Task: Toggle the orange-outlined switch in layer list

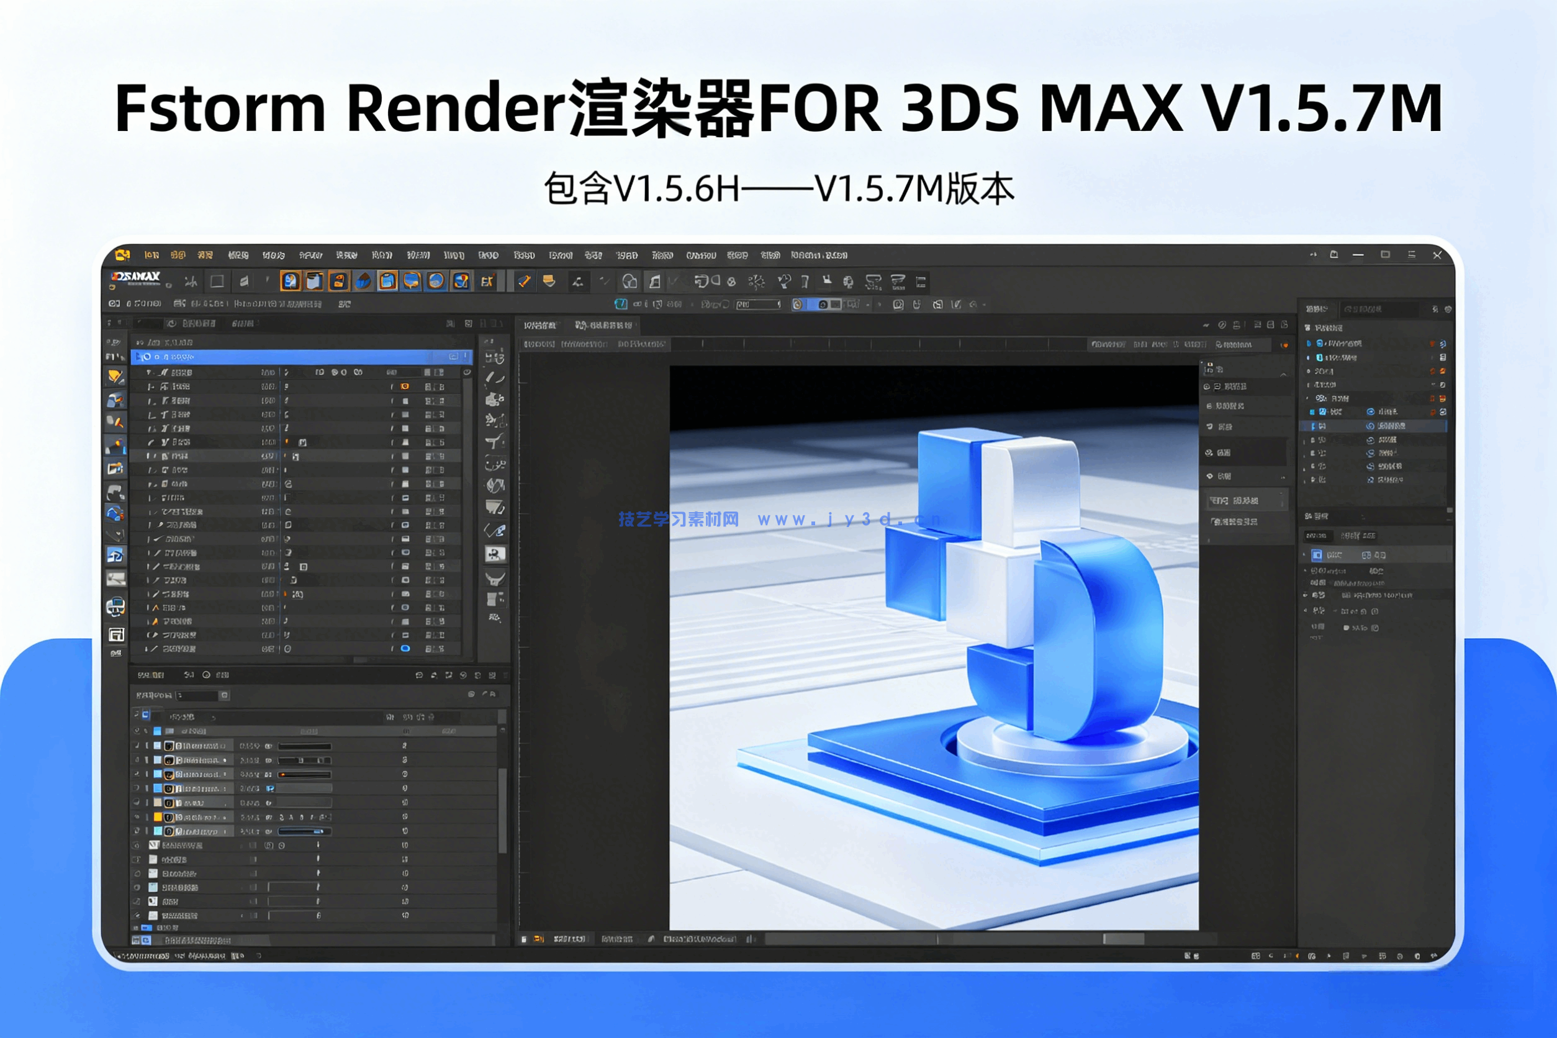Action: coord(405,387)
